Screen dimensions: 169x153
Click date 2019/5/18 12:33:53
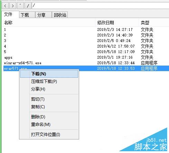click(x=116, y=68)
